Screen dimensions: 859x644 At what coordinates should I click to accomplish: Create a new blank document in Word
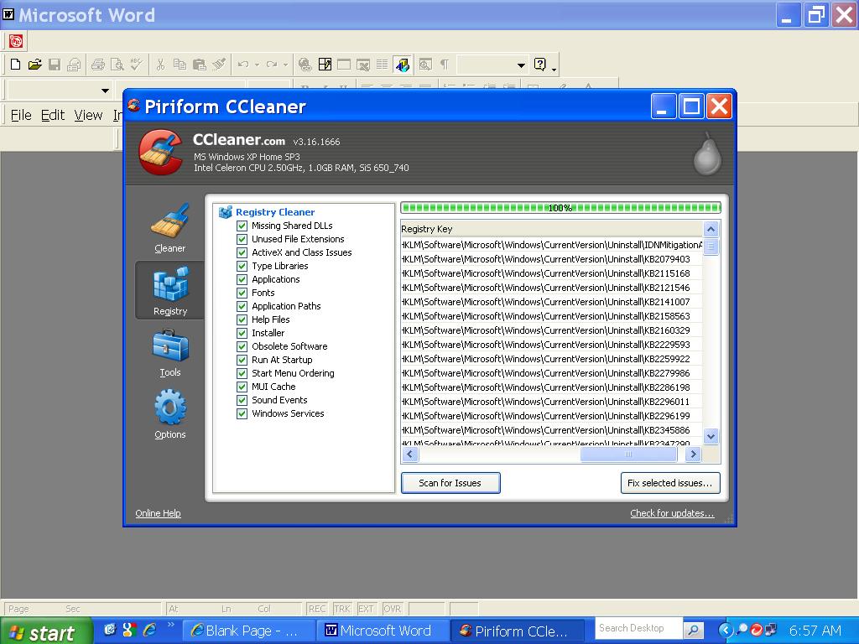click(15, 65)
